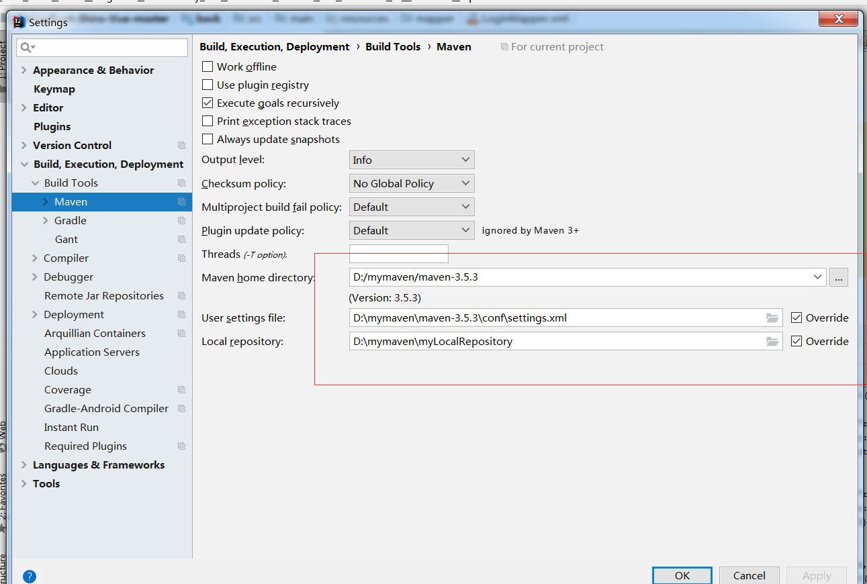867x584 pixels.
Task: Click project-level icon beside Maven row
Action: (181, 201)
